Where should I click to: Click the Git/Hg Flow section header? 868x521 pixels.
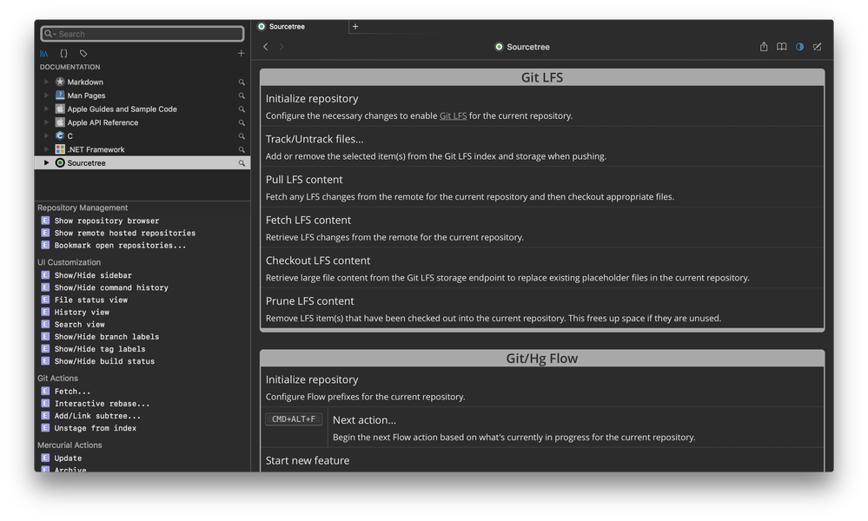pos(542,359)
